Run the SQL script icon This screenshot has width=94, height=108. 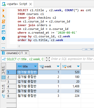tap(3, 21)
